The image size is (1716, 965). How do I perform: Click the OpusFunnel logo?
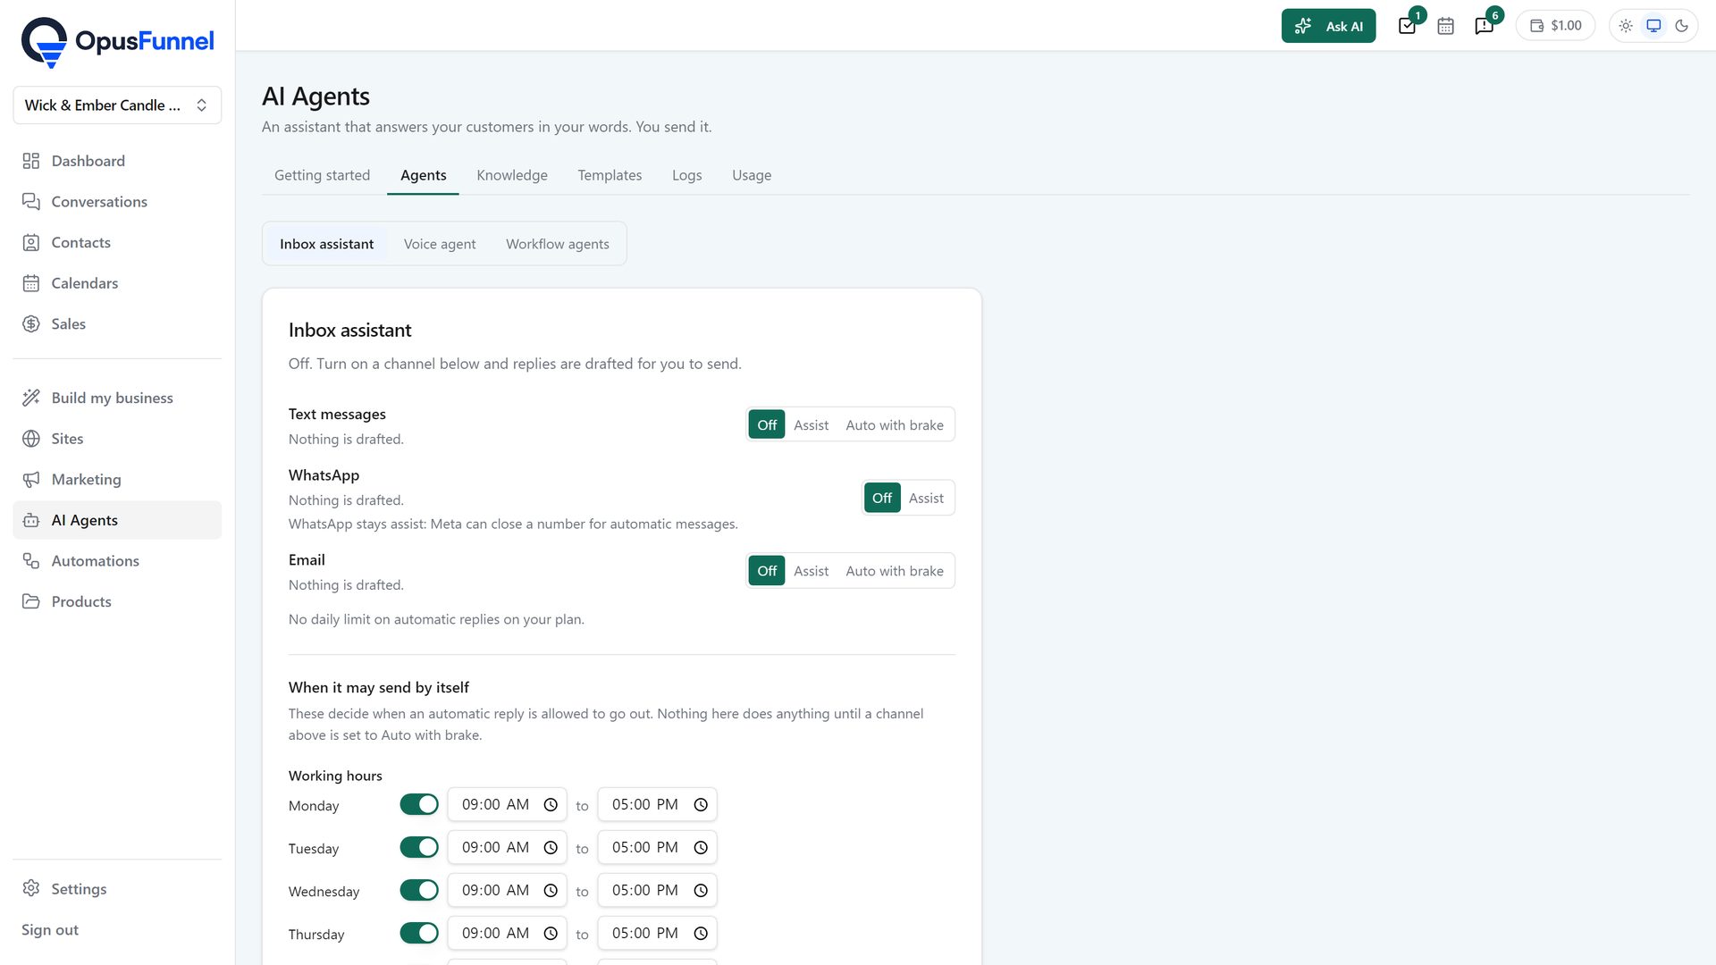tap(117, 42)
